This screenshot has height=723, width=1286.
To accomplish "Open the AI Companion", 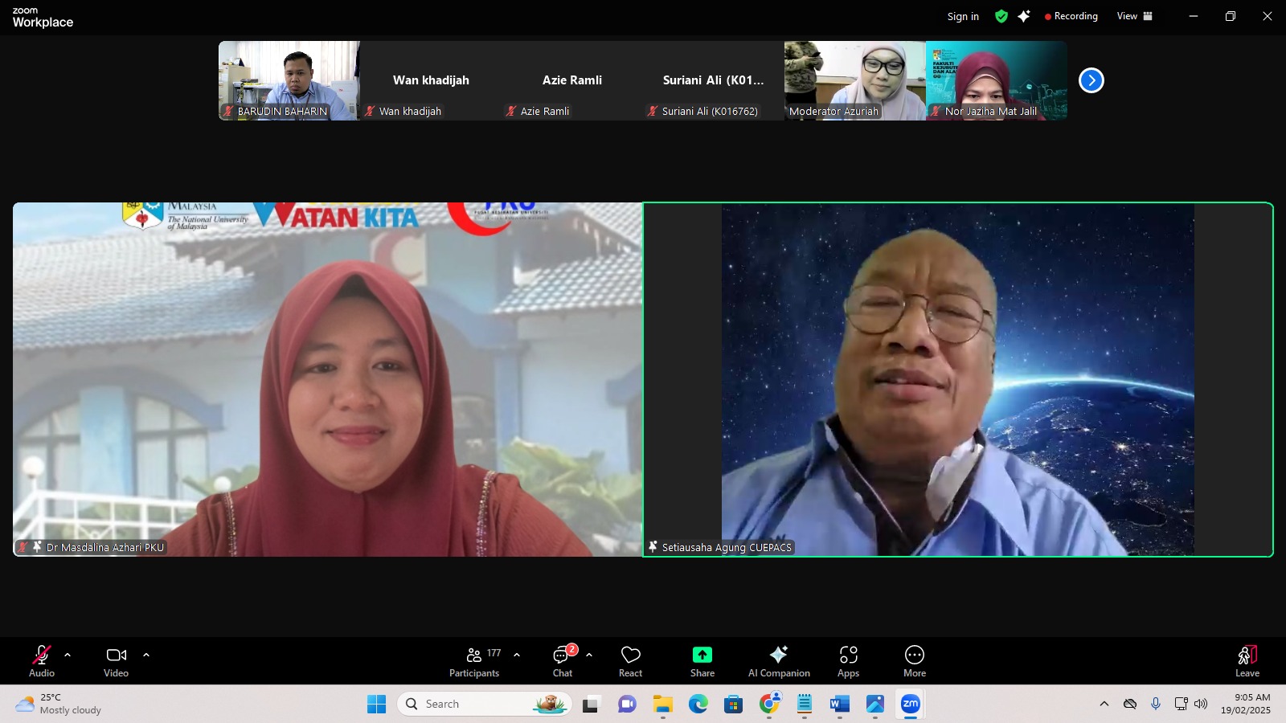I will pos(778,662).
